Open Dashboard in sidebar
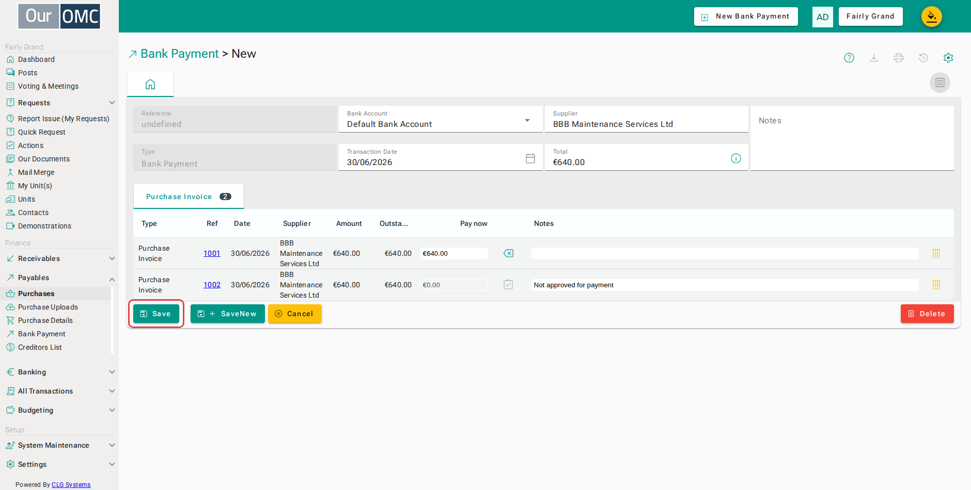971x490 pixels. pyautogui.click(x=36, y=59)
